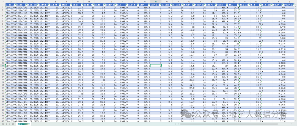Viewport: 297px width, 126px height.
Task: Select the VISIB cell 4.3 in row 15
Action: [167, 44]
